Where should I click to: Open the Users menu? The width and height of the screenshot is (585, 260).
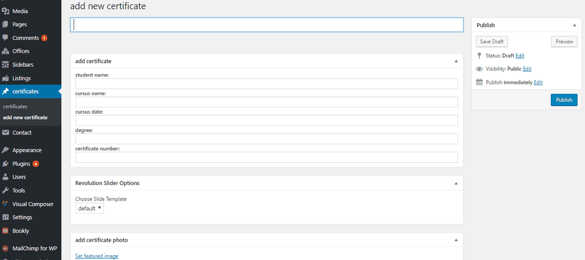click(x=19, y=177)
